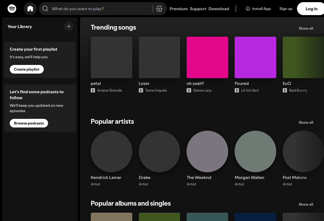Click the 'EoO' song title
This screenshot has width=324, height=221.
pos(287,84)
